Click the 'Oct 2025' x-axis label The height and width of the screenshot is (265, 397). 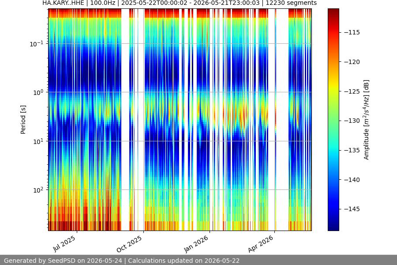(129, 244)
